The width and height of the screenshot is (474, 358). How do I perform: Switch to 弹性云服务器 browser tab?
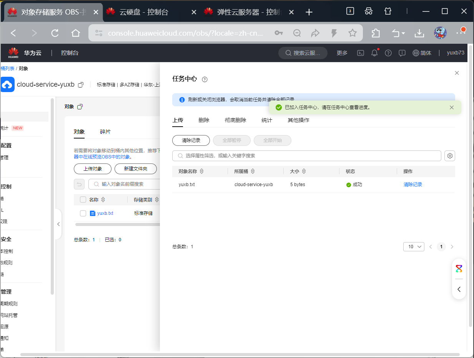pyautogui.click(x=249, y=12)
